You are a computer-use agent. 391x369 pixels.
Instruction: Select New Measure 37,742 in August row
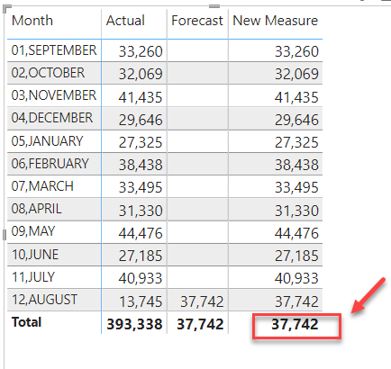[296, 301]
